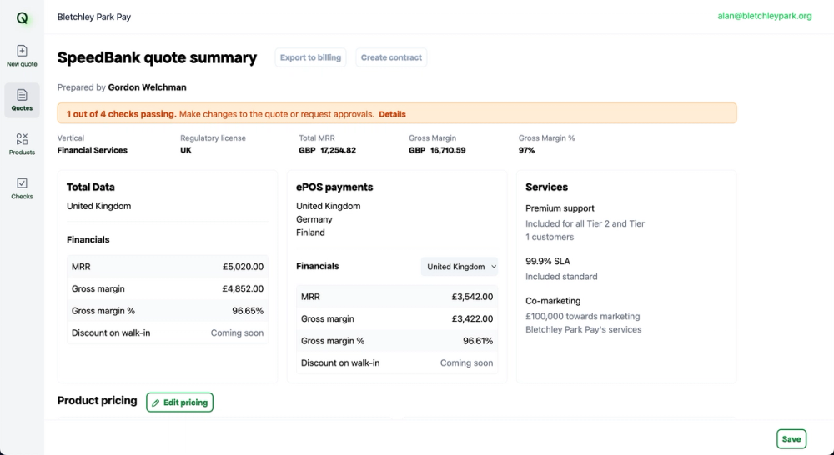This screenshot has height=455, width=834.
Task: Click the Services card heading
Action: point(547,187)
